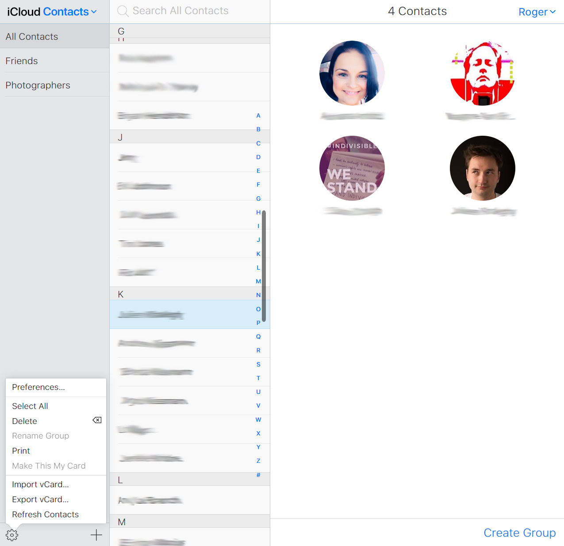Open the Roger account dropdown
The width and height of the screenshot is (564, 546).
coord(537,11)
